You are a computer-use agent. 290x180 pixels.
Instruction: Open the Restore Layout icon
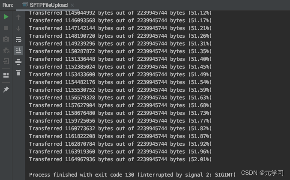6,75
